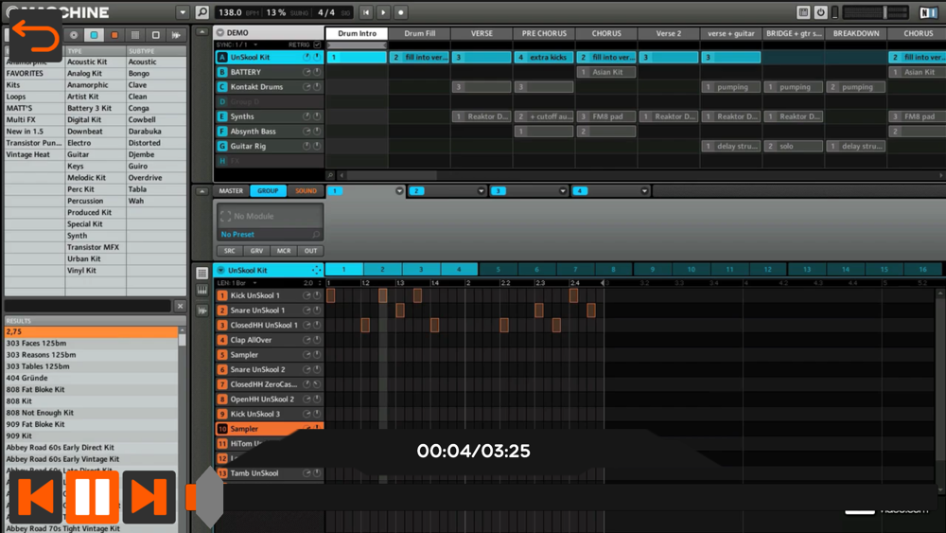This screenshot has height=533, width=946.
Task: Expand the UnSkool Kit pattern editor dropdown
Action: coord(220,271)
